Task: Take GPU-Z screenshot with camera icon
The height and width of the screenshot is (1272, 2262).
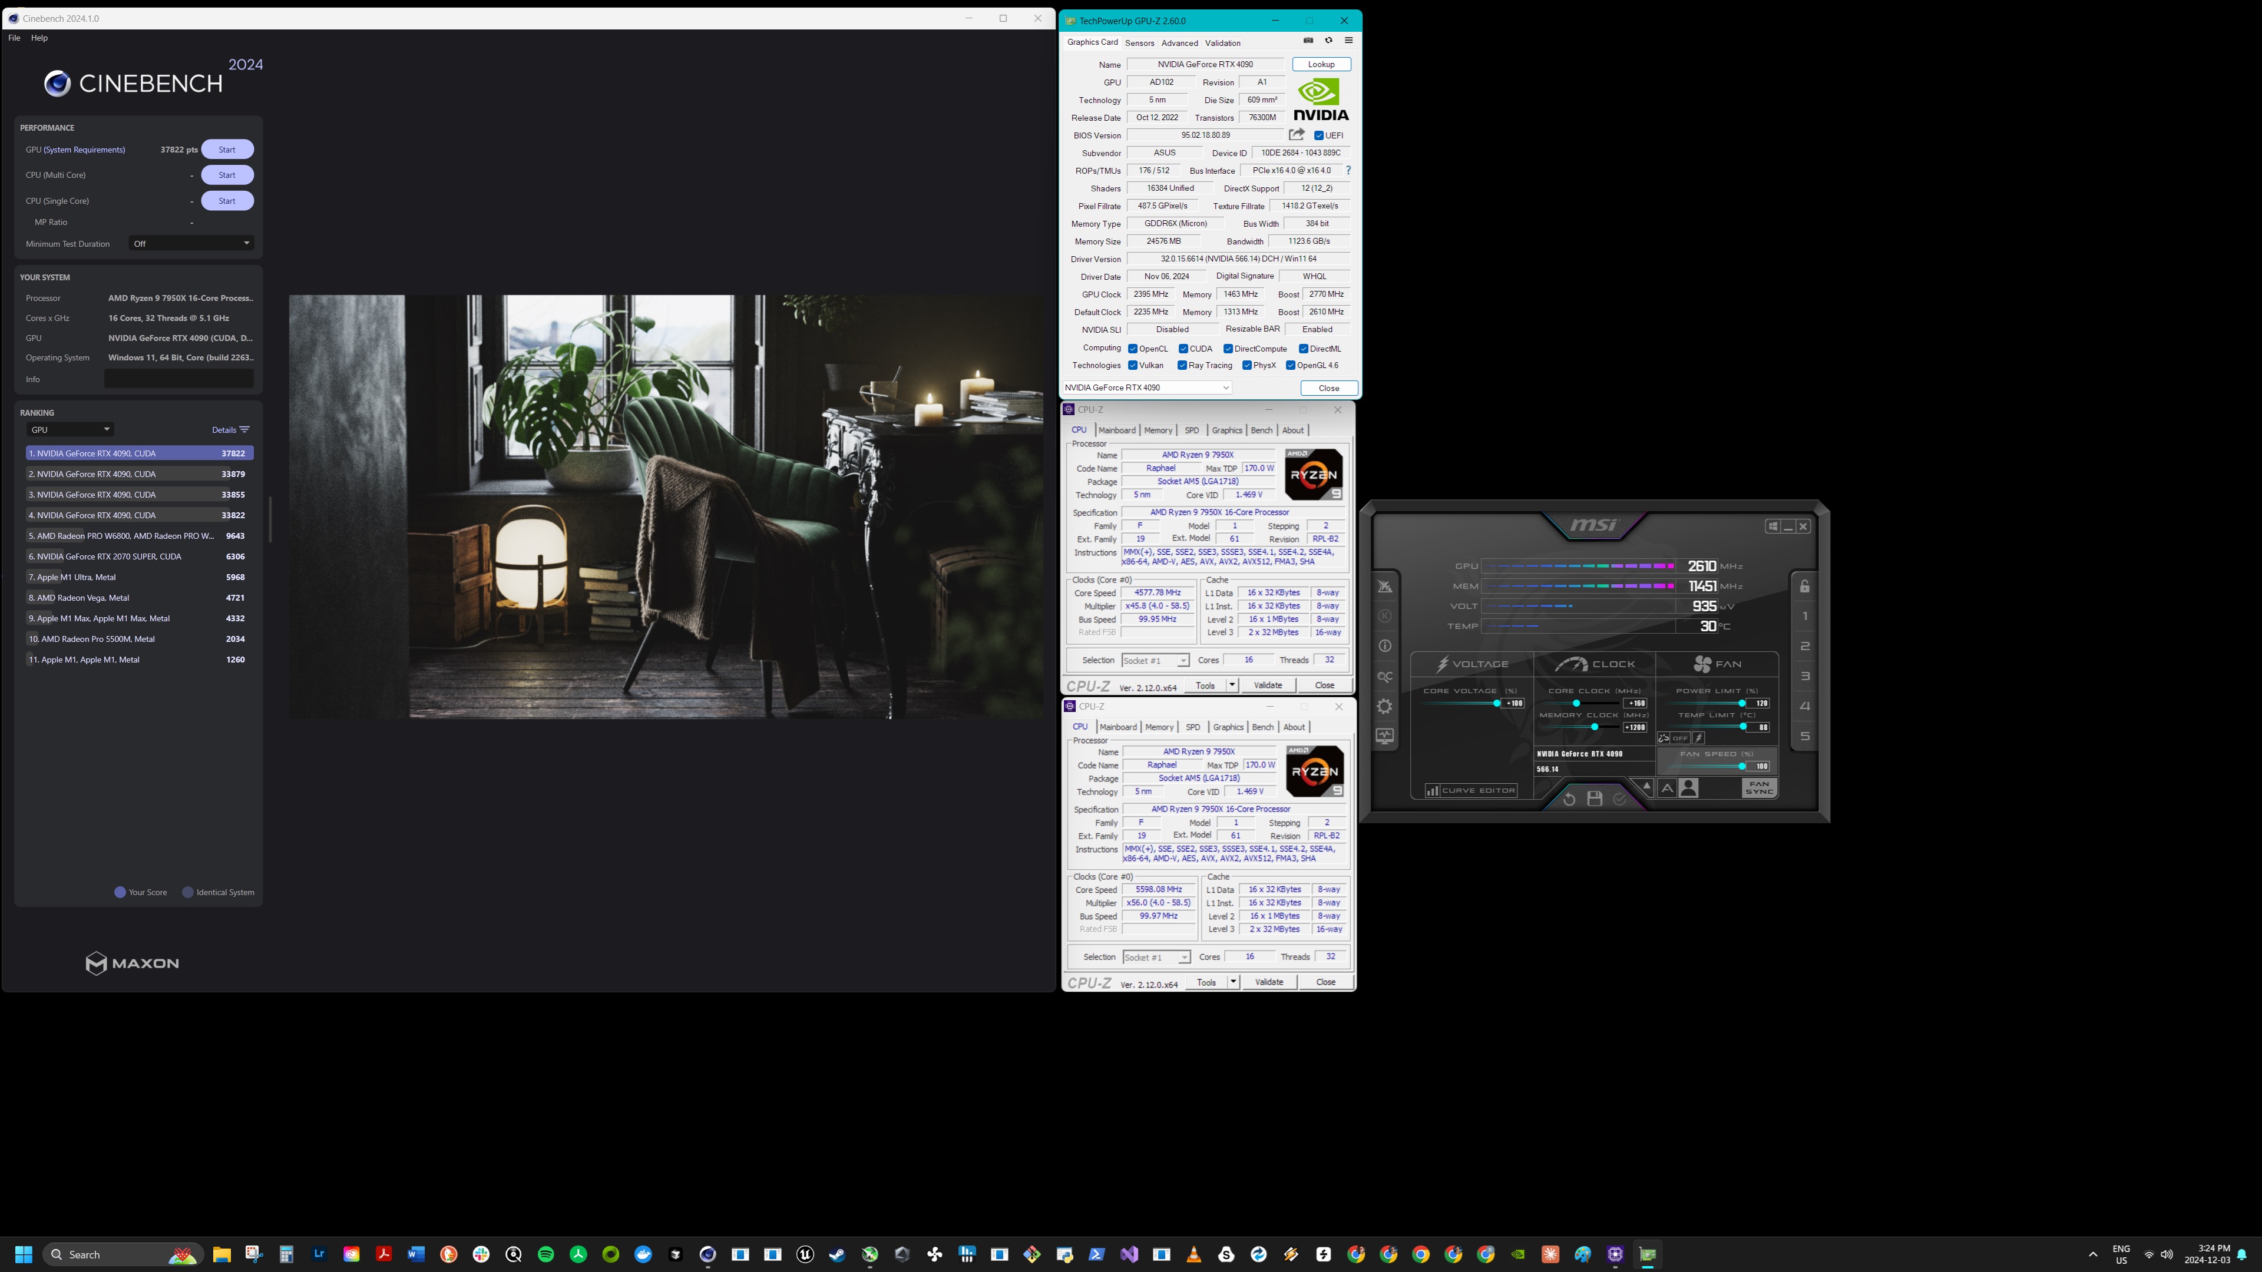Action: [x=1308, y=41]
